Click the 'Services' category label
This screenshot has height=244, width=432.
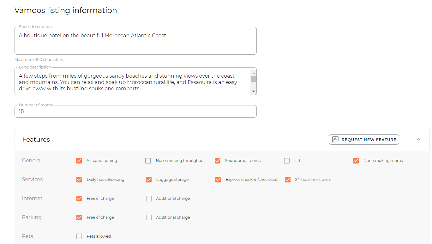[32, 179]
